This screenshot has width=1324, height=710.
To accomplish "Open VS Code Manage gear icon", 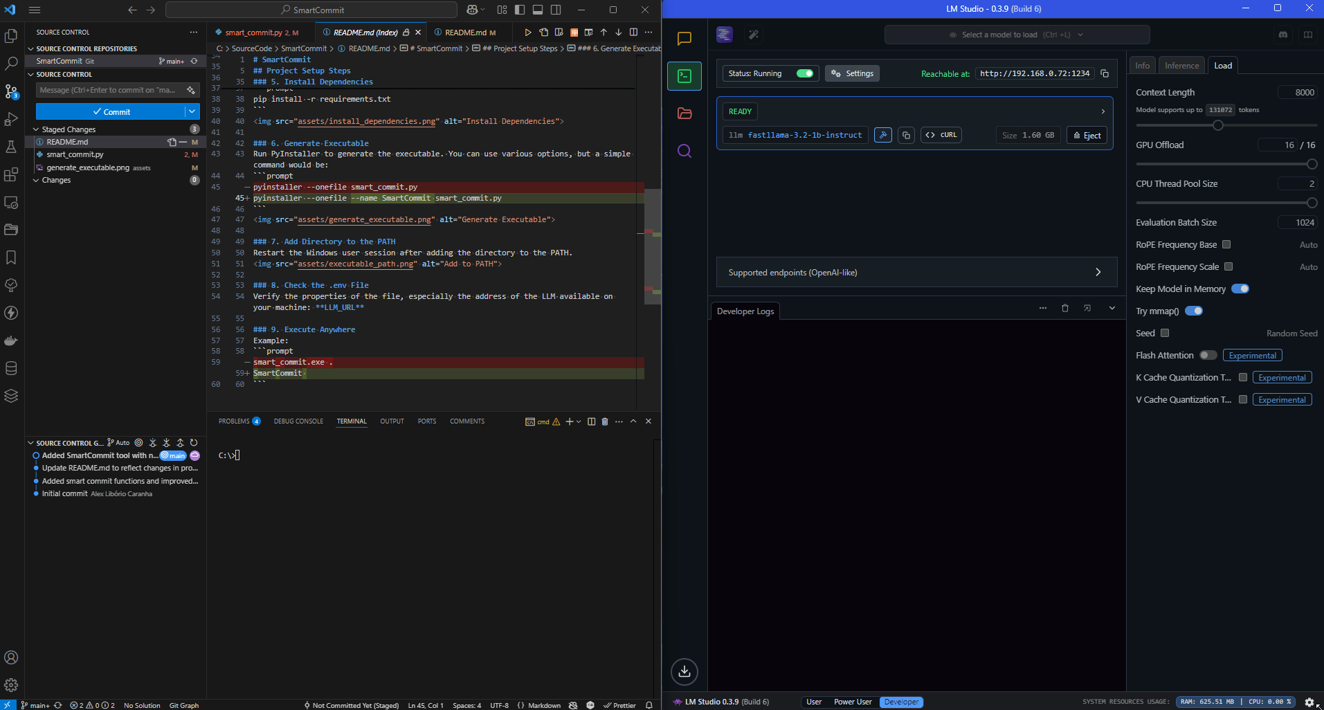I will [x=11, y=685].
